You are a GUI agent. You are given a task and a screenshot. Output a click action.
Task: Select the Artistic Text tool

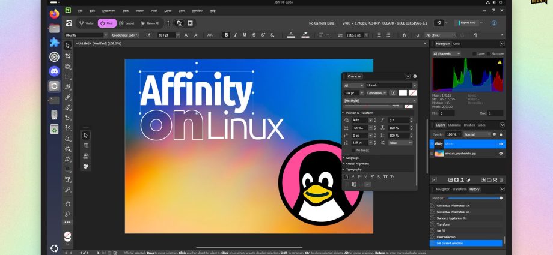point(68,179)
